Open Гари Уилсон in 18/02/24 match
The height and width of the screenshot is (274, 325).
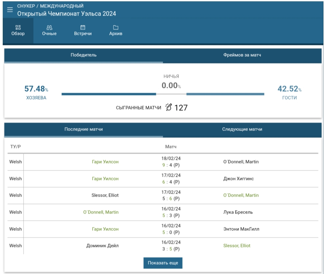pos(105,162)
